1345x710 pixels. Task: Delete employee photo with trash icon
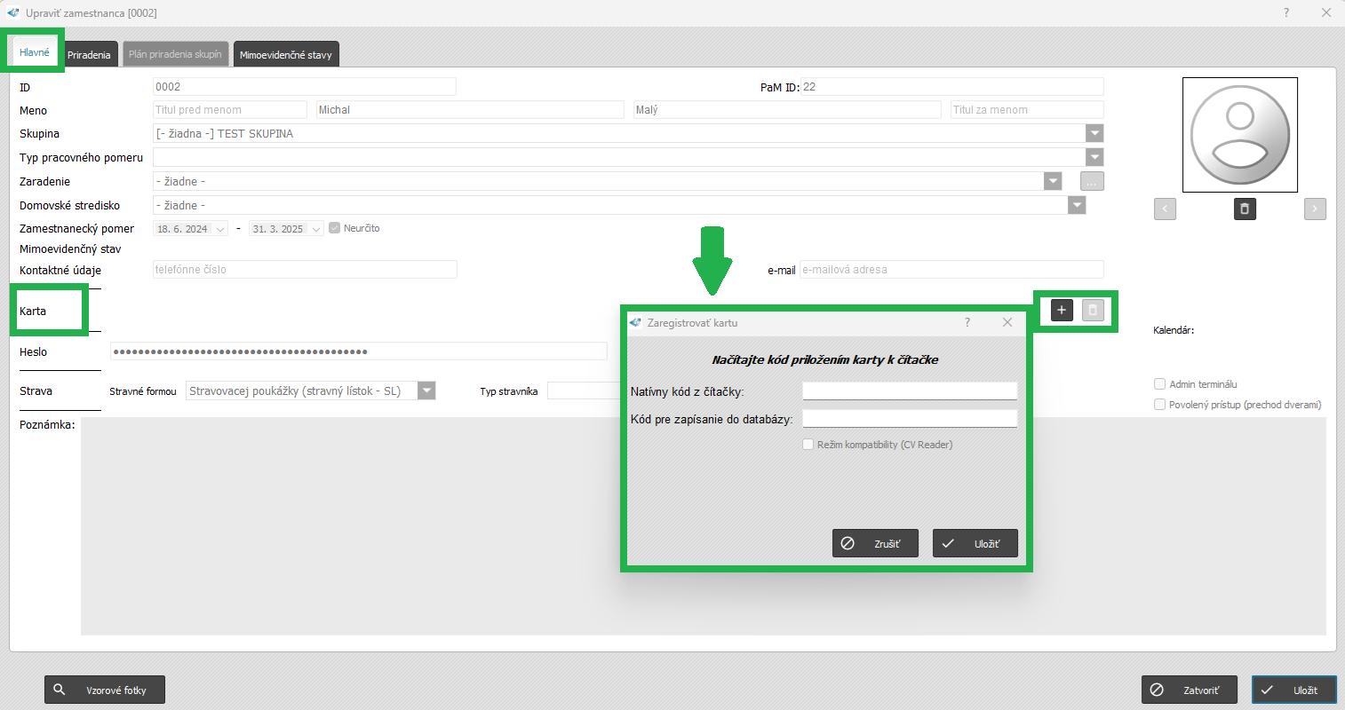click(1244, 209)
